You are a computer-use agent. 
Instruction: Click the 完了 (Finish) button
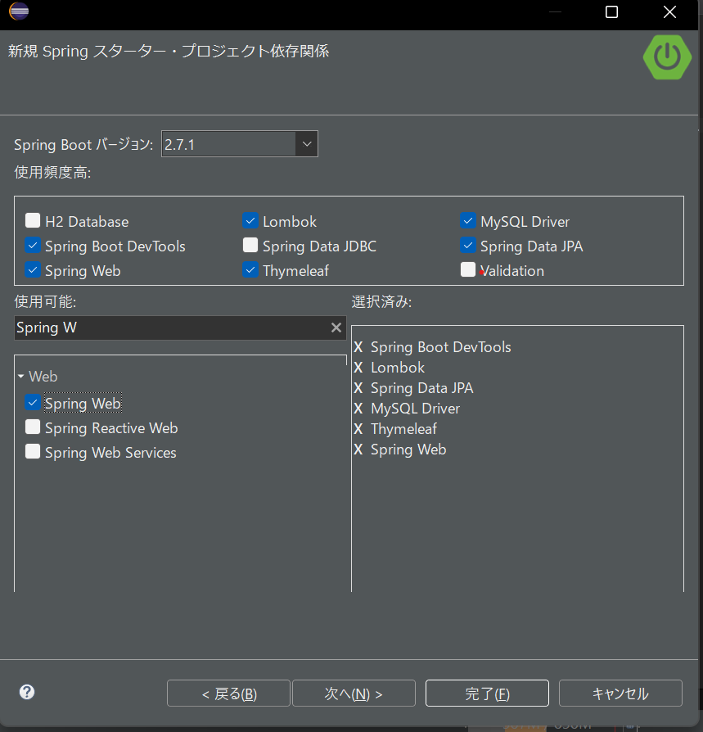click(486, 693)
